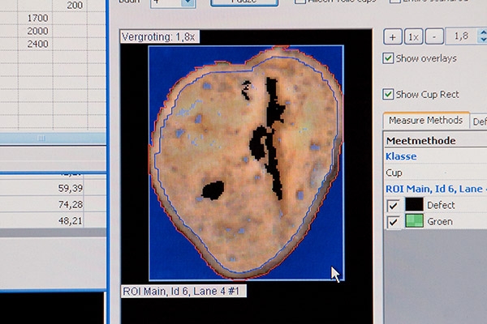The image size is (487, 324).
Task: Disable the Defect overlay checkbox
Action: point(392,205)
